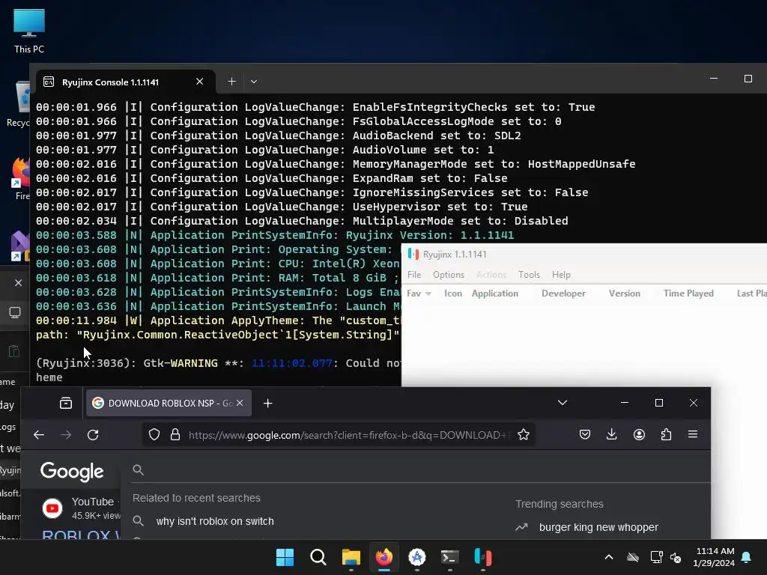The width and height of the screenshot is (767, 575).
Task: Click the Ryujinx window title icon
Action: pos(413,255)
